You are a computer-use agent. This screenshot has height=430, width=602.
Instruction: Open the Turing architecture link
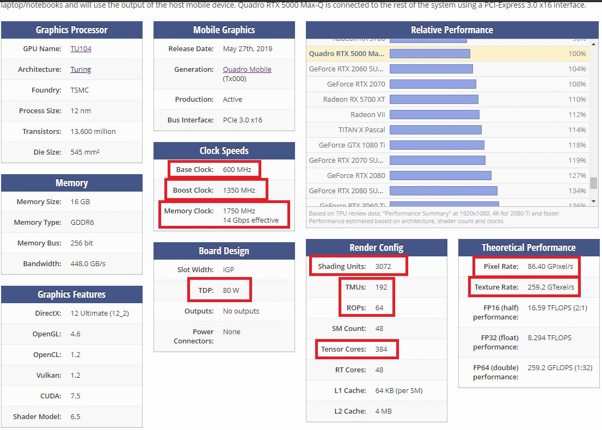(81, 70)
